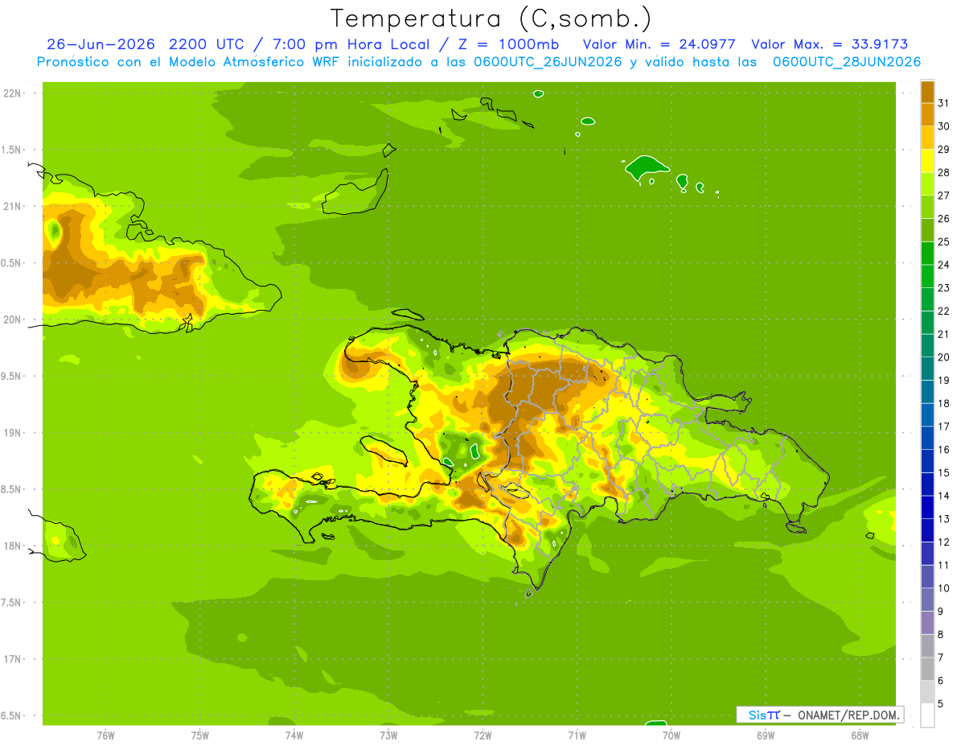Select the '26-Jun-2026 2200 UTC' date text

[146, 44]
